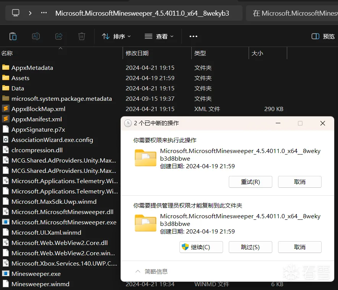The height and width of the screenshot is (290, 338).
Task: Close the 已中断的操作 dialog
Action: (323, 123)
